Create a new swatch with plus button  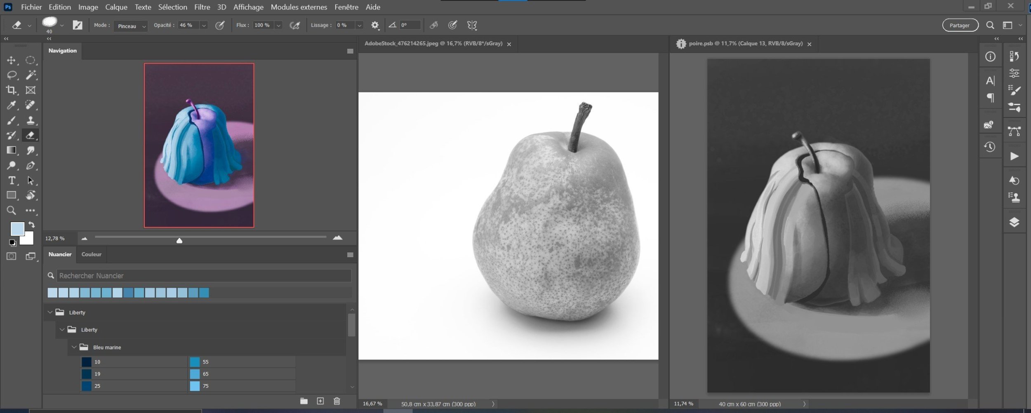[320, 401]
